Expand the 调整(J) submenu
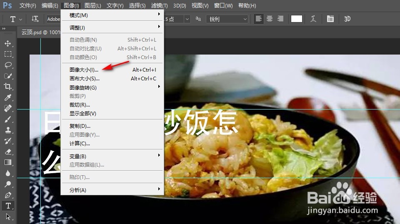Screen dimensions: 400x224 pyautogui.click(x=112, y=27)
